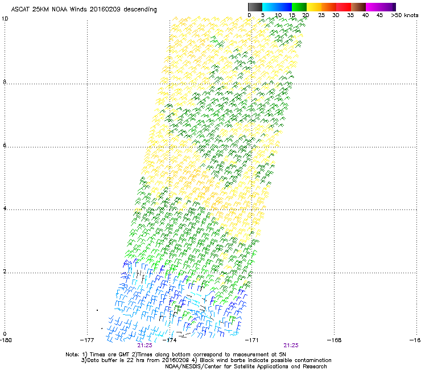This screenshot has width=421, height=370.
Task: Pick the magenta 40-45 knots legend swatch
Action: tap(373, 7)
